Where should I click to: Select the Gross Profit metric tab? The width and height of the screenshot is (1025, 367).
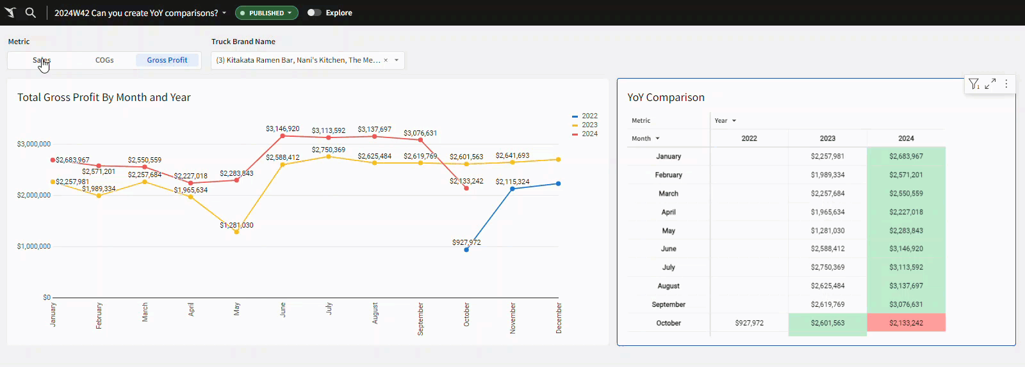(x=167, y=60)
